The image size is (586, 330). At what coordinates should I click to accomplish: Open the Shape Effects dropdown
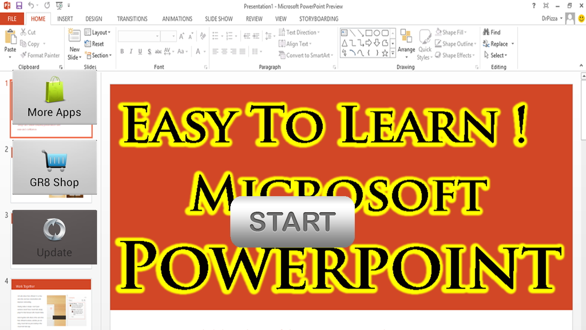coord(455,55)
